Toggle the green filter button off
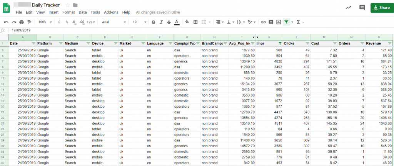The image size is (394, 166). 286,22
